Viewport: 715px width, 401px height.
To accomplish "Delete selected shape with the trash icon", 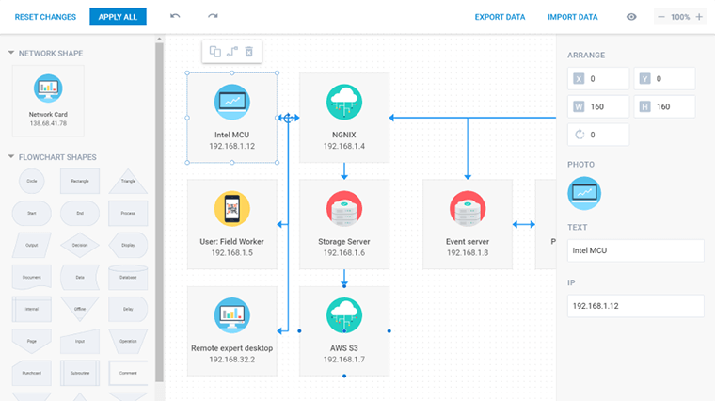I will click(x=249, y=52).
